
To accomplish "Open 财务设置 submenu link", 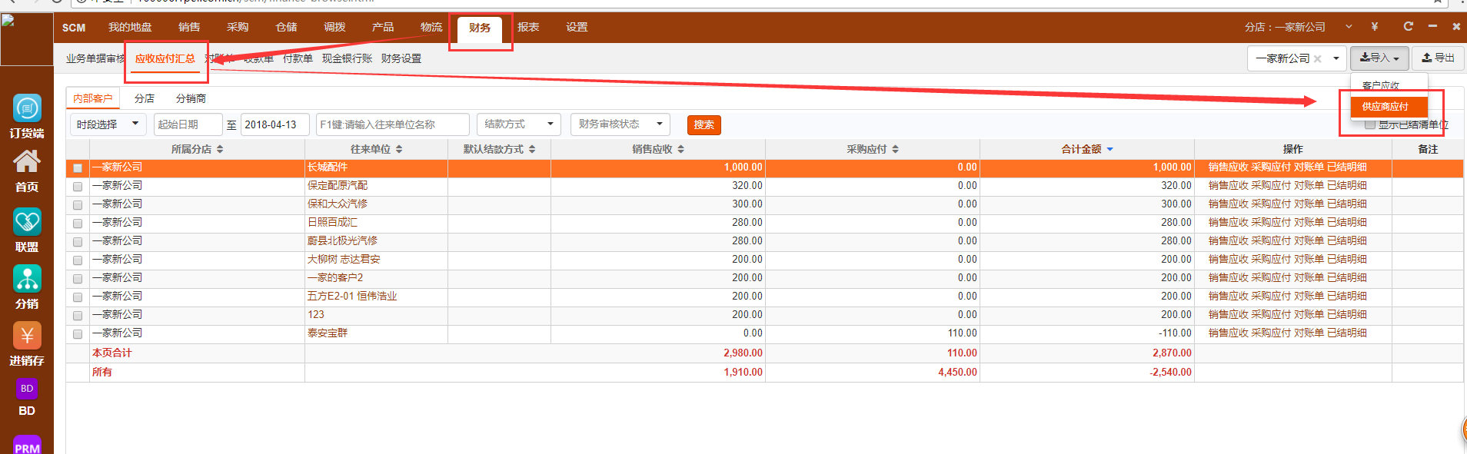I will (x=401, y=58).
